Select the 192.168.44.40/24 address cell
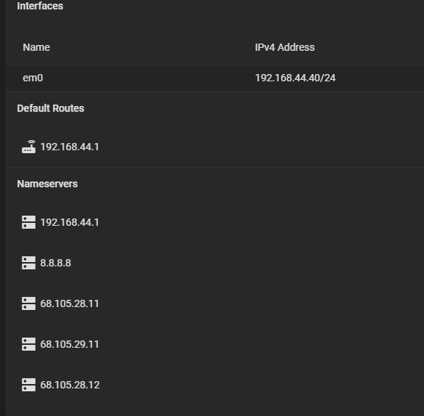Image resolution: width=424 pixels, height=416 pixels. (x=295, y=78)
